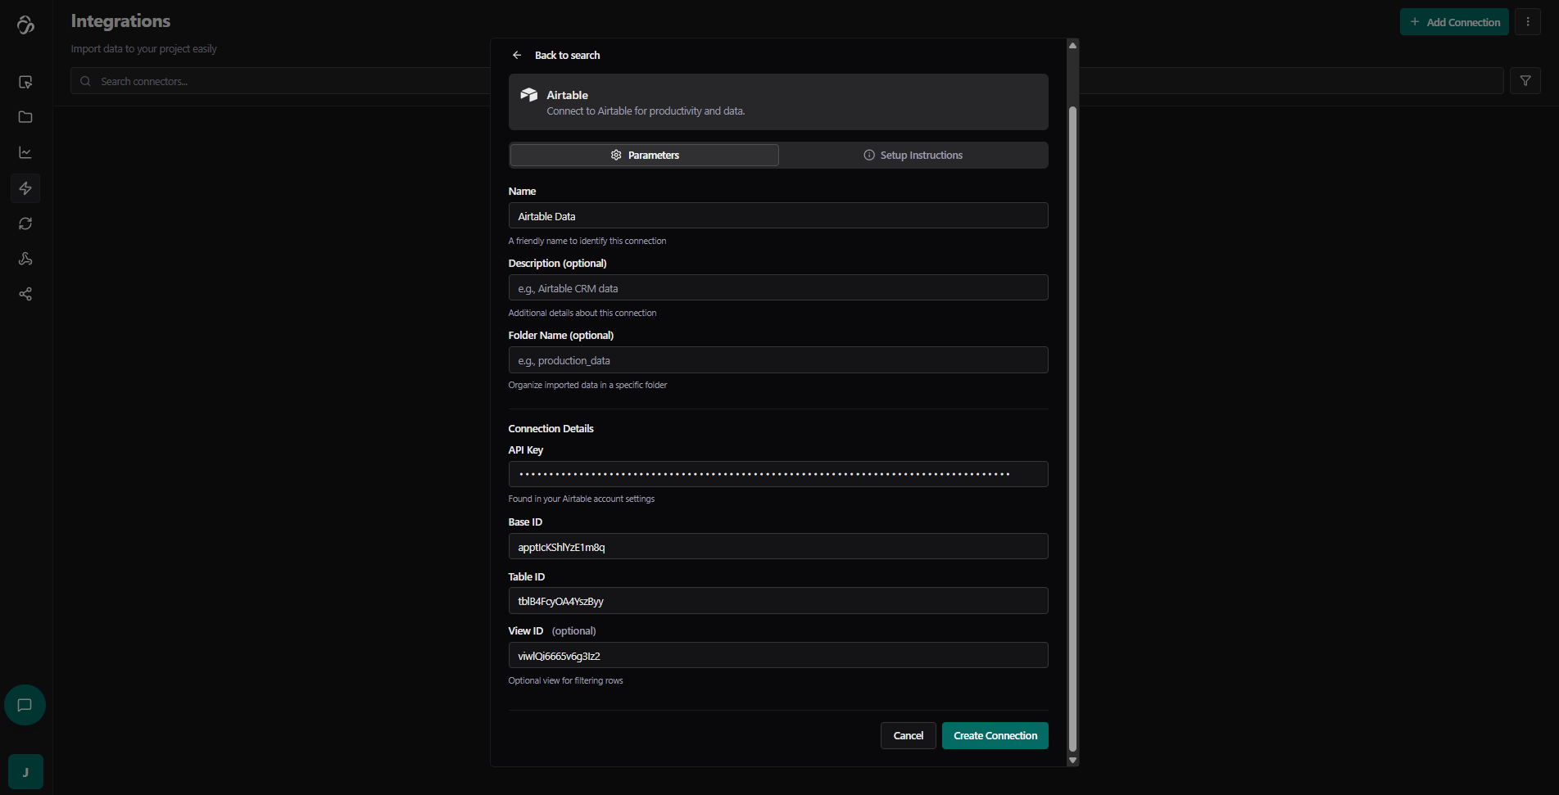Open the webhook icon in the sidebar
Viewport: 1559px width, 795px height.
[25, 259]
